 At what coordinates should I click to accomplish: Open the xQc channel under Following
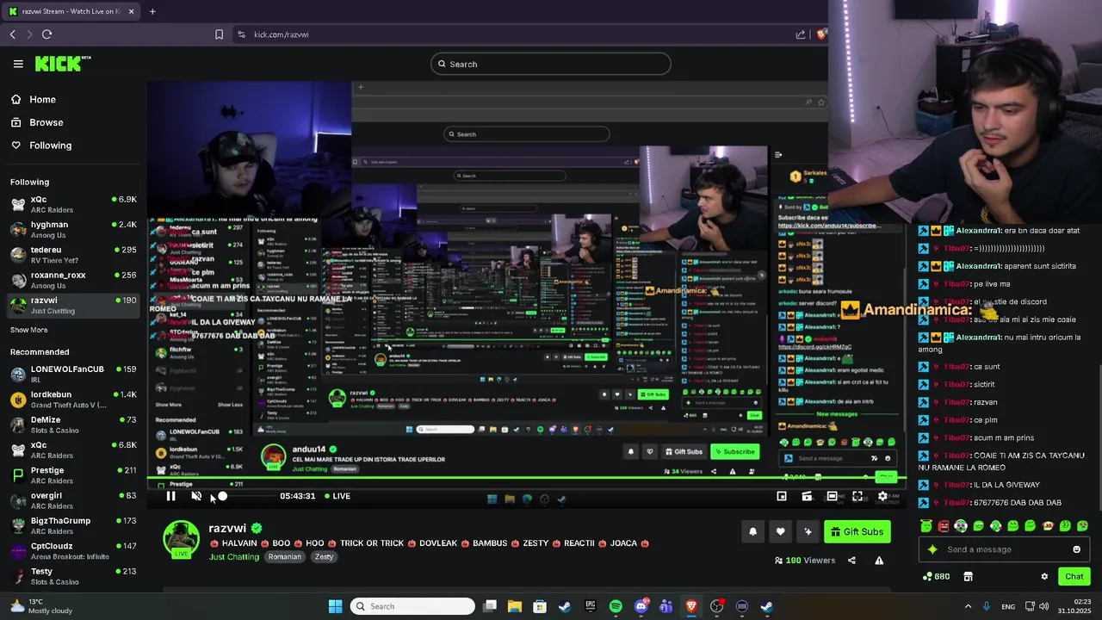click(73, 204)
